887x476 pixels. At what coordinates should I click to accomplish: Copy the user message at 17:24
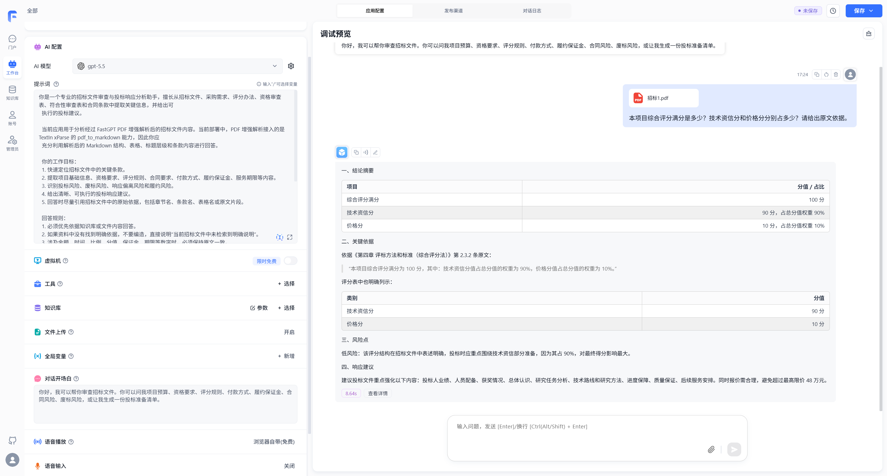[x=817, y=75]
